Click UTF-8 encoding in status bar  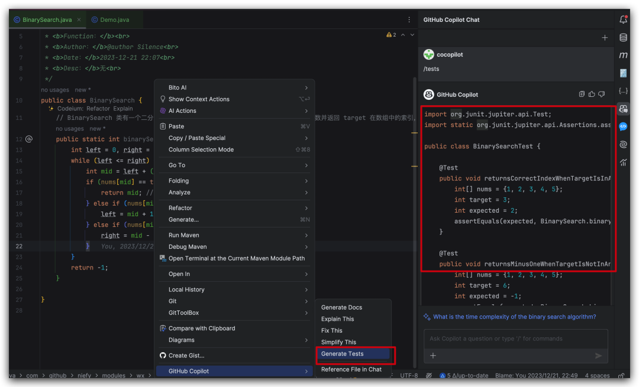pos(409,376)
